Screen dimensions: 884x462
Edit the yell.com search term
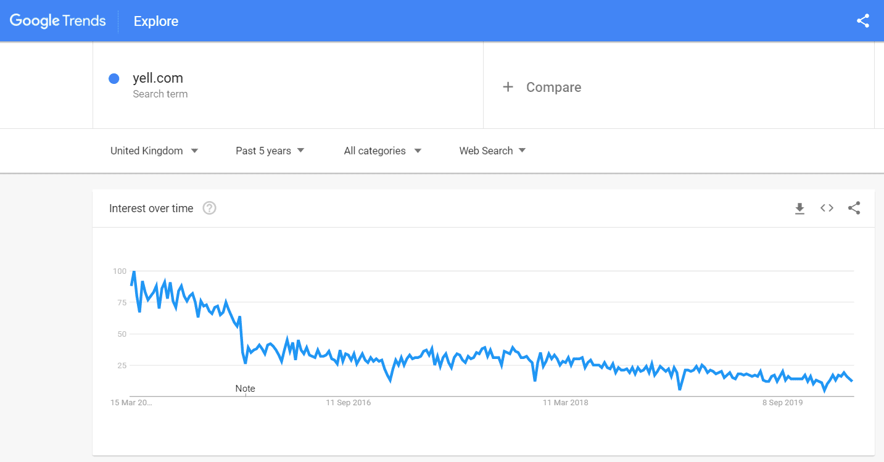(x=158, y=78)
